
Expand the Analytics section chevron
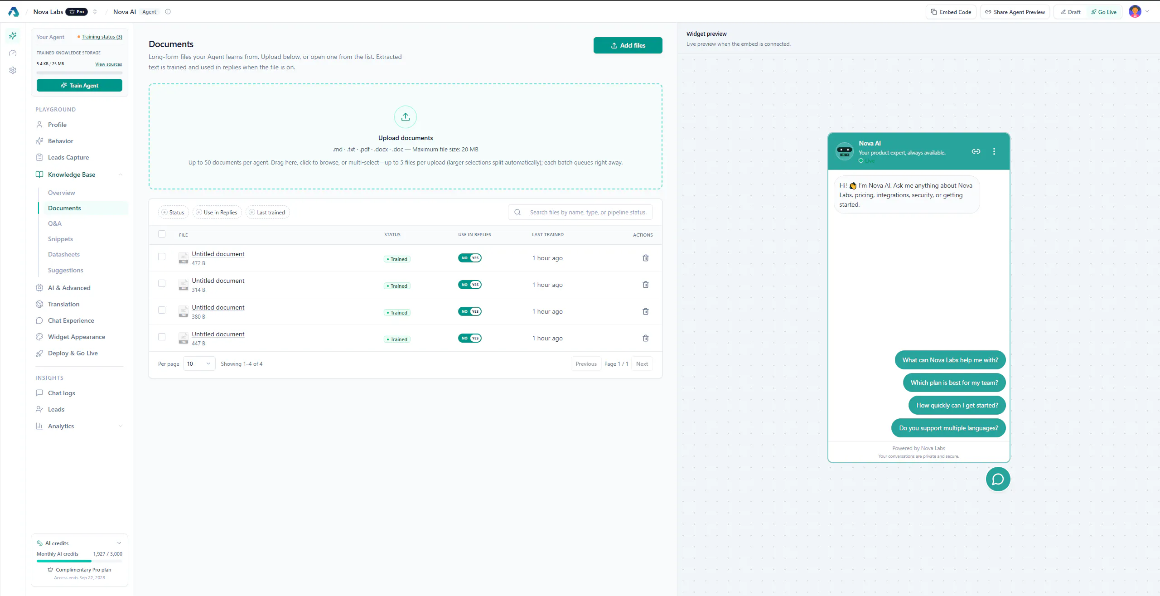tap(121, 426)
